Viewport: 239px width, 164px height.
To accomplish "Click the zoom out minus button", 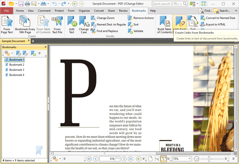I will (197, 159).
